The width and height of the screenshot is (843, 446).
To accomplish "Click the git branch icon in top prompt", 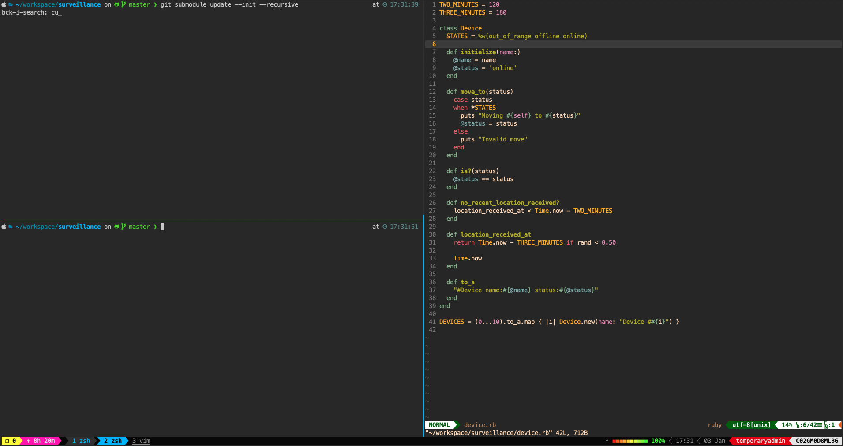I will [x=124, y=4].
